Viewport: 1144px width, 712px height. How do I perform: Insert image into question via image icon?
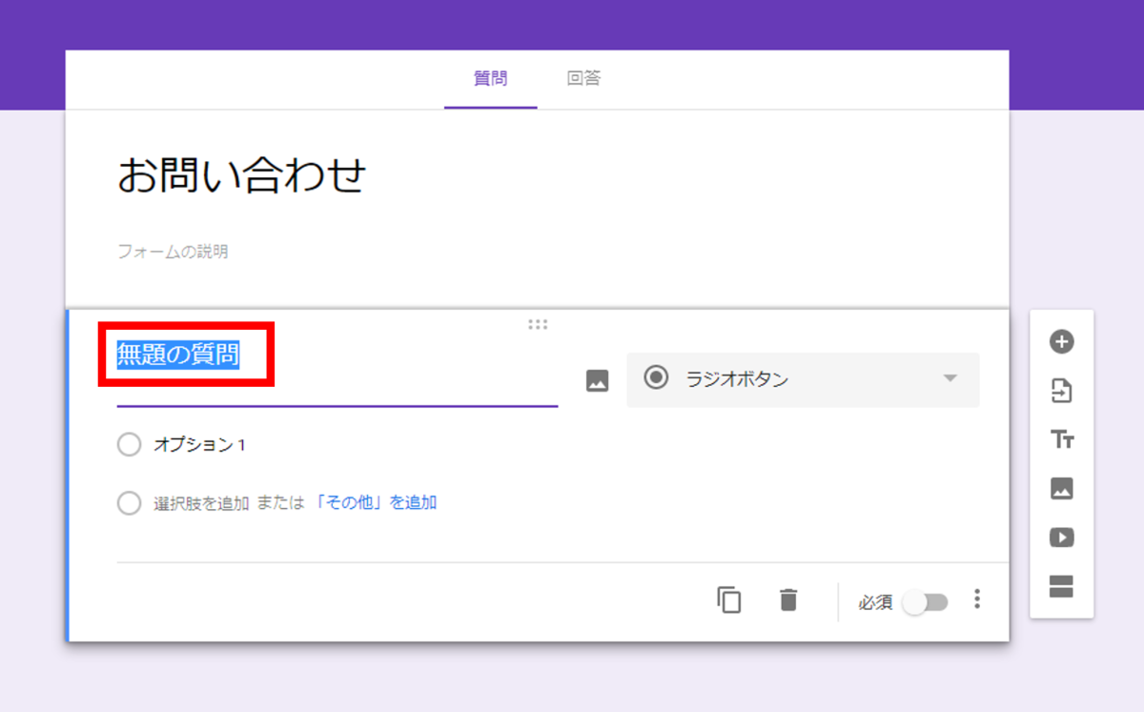coord(597,380)
